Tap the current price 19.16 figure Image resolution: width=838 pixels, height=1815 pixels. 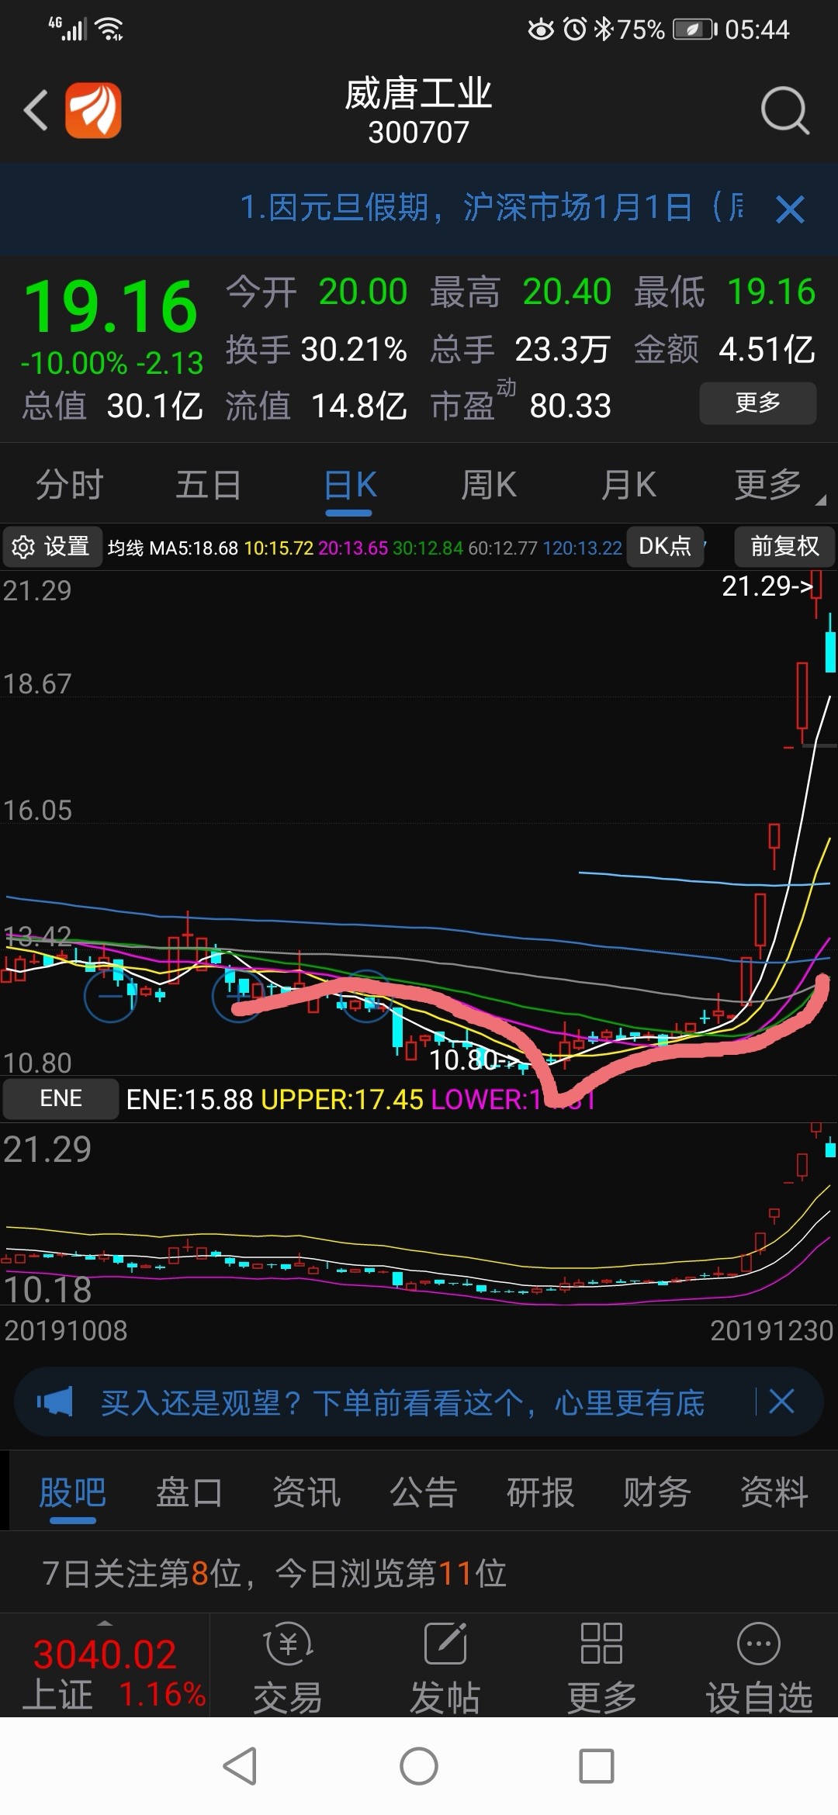coord(111,307)
